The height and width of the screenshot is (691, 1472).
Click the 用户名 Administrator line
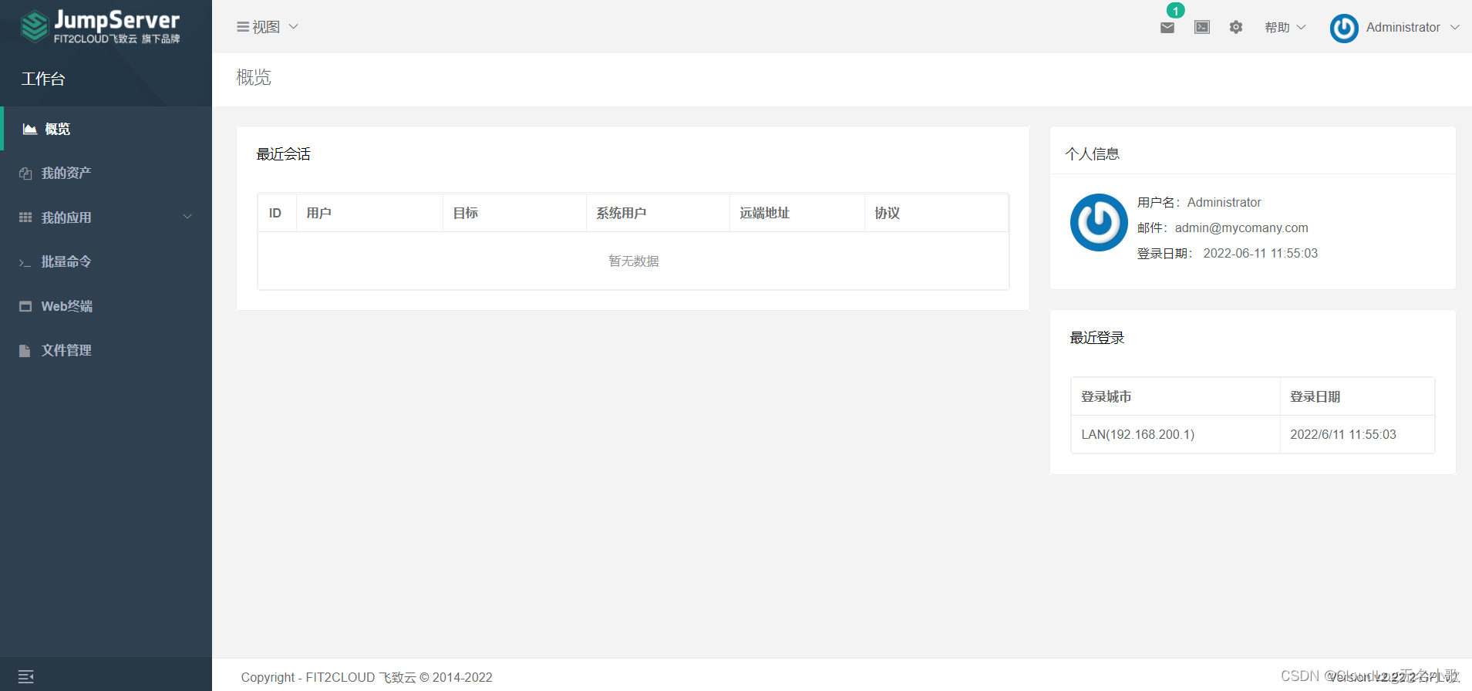(1199, 202)
